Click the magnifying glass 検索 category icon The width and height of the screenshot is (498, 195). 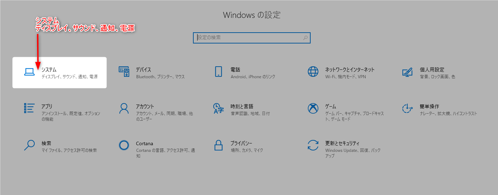(29, 145)
